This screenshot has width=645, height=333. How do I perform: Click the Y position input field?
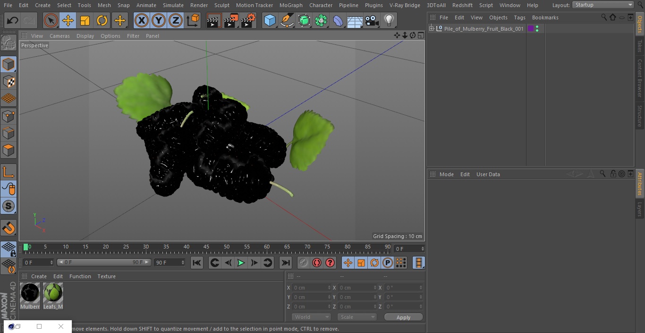[x=311, y=297]
